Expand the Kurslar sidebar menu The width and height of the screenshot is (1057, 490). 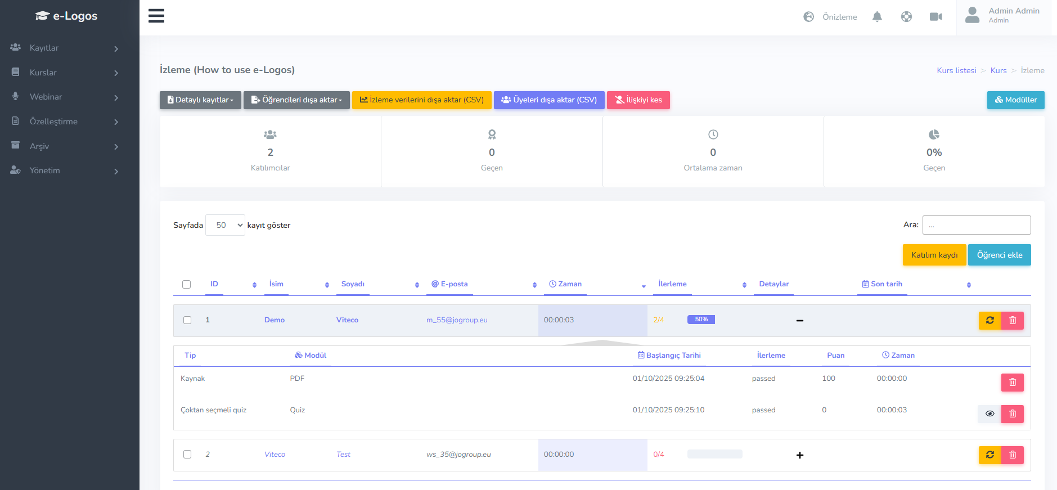(x=65, y=73)
